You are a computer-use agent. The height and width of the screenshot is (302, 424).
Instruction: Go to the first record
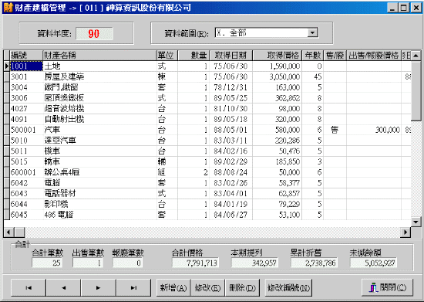29,287
